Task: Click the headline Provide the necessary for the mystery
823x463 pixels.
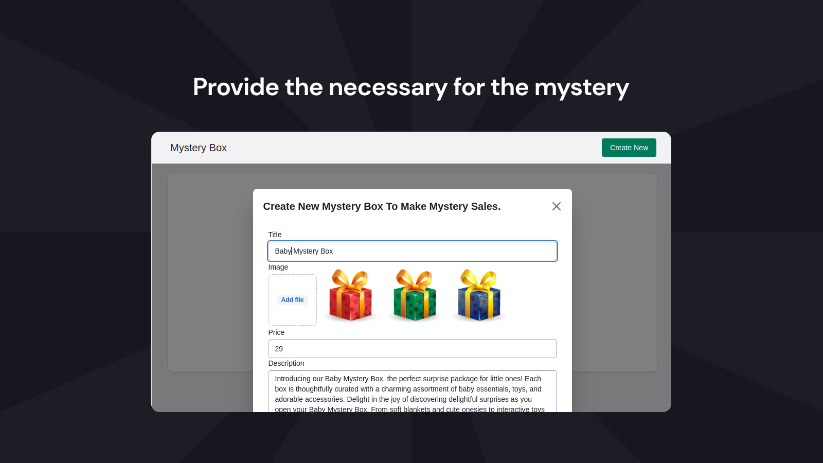Action: point(411,87)
